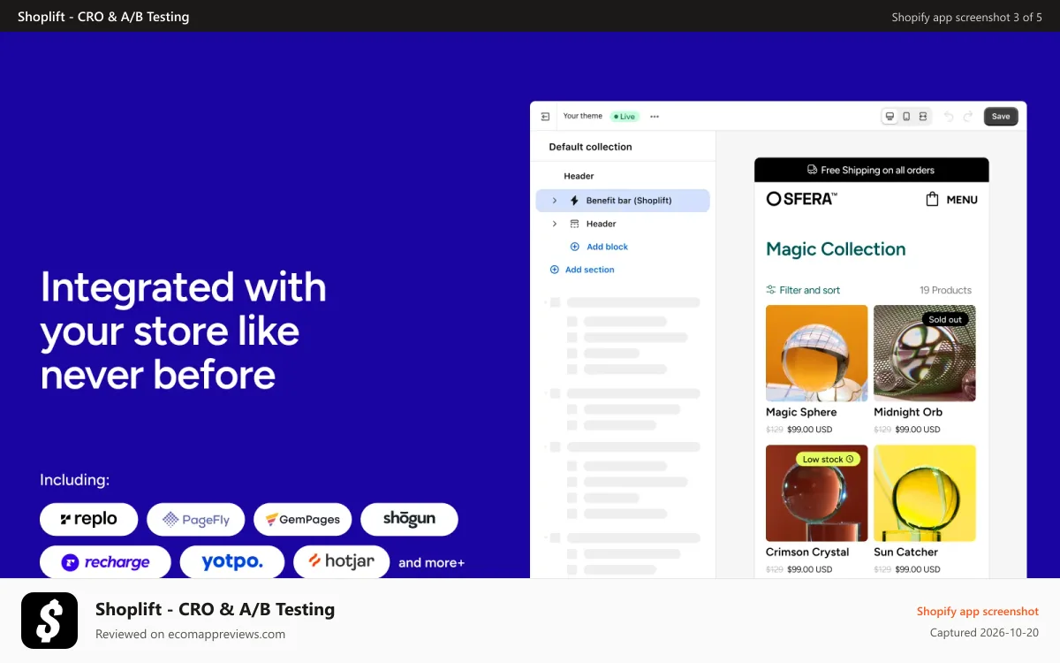
Task: Open the shopping bag cart icon
Action: tap(932, 200)
